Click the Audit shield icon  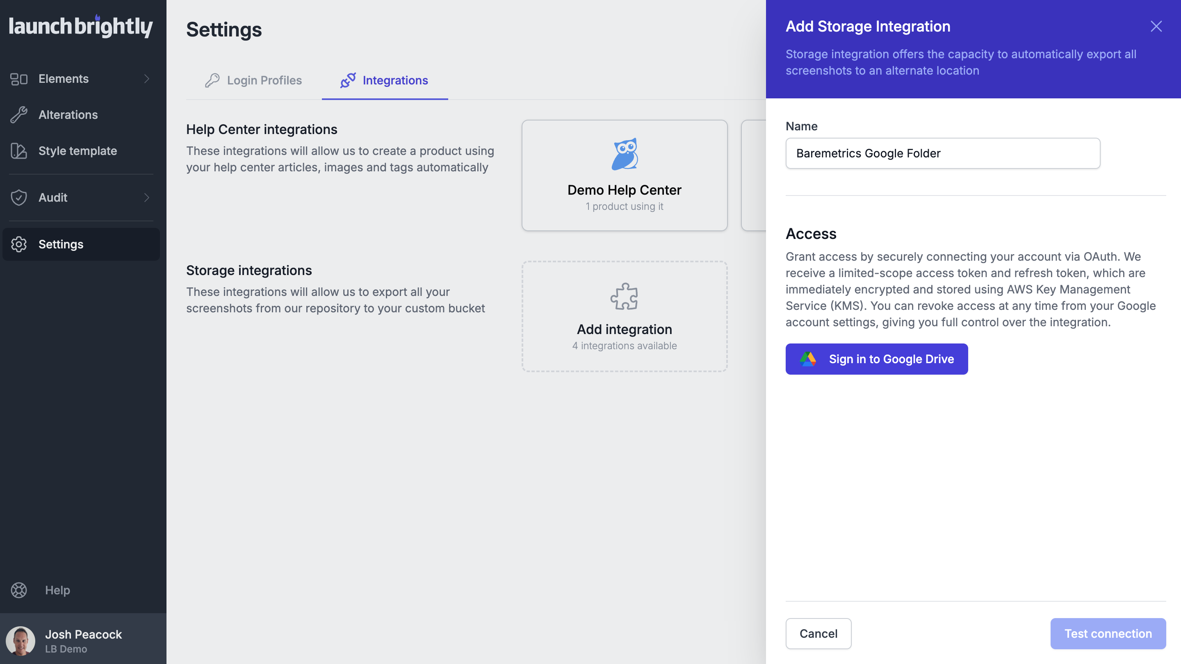[19, 198]
